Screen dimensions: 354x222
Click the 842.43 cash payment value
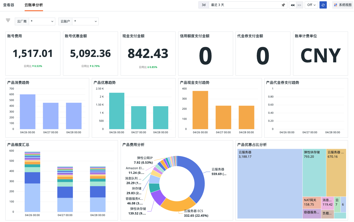tap(148, 54)
